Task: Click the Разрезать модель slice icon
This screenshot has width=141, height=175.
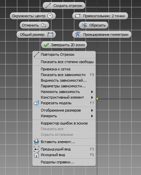Action: [36, 103]
